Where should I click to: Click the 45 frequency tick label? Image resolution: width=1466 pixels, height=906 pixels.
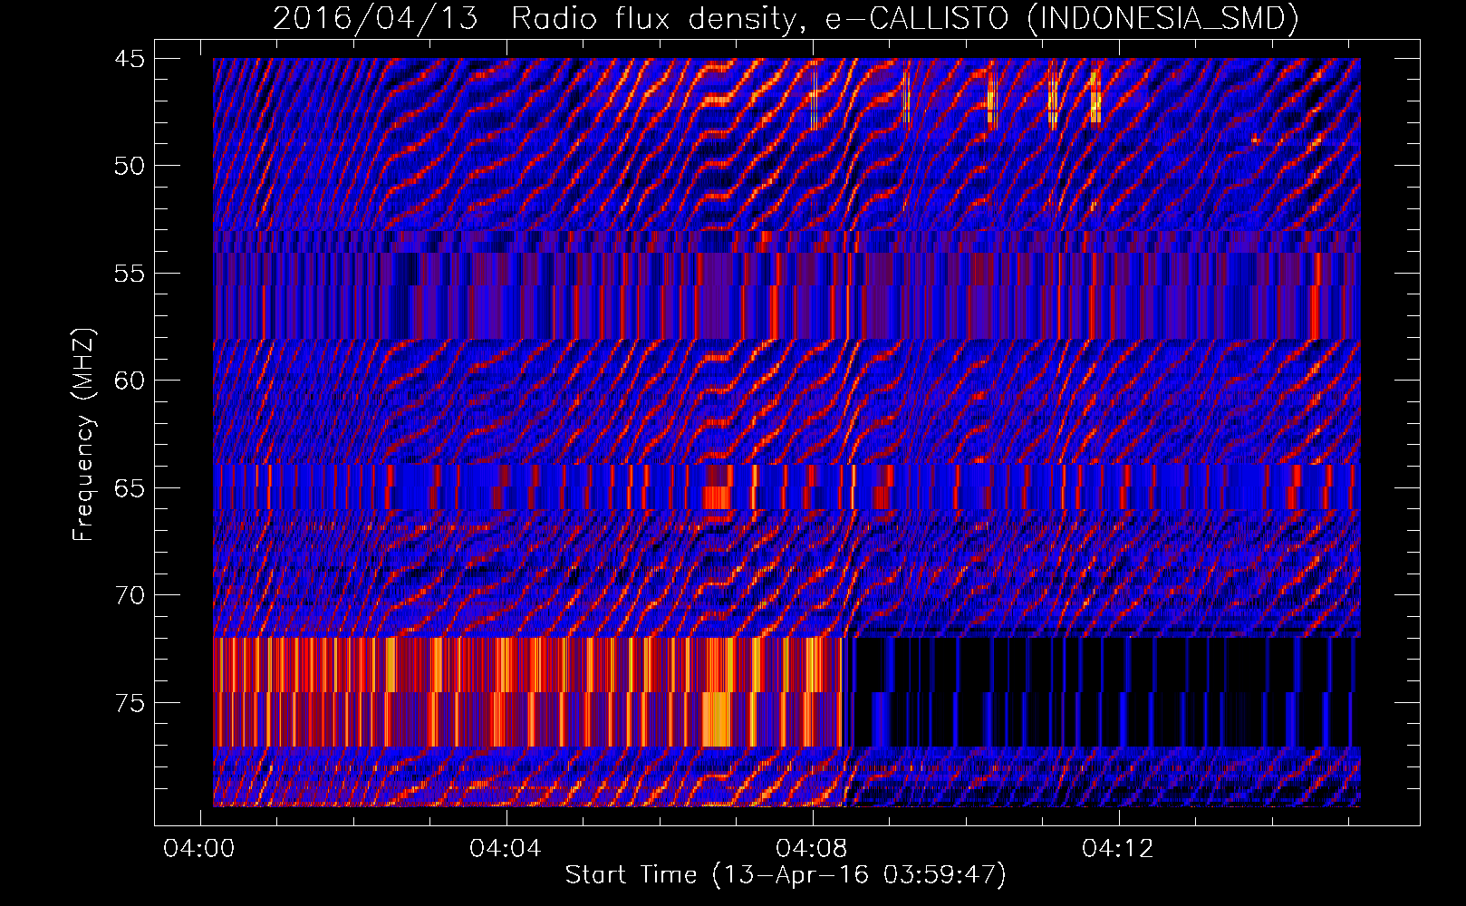130,59
